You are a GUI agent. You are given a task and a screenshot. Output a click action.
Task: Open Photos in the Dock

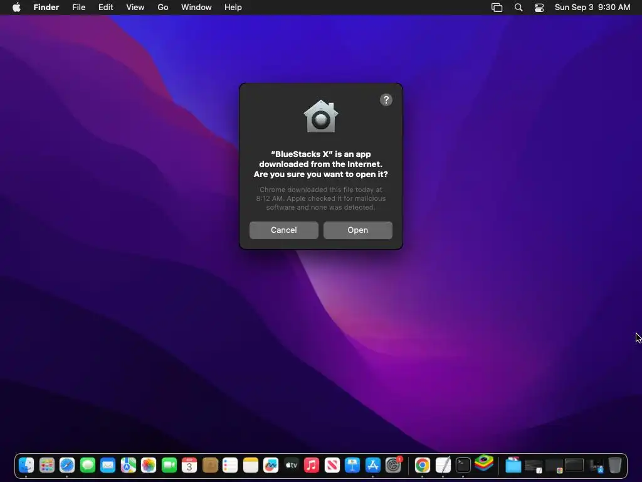(x=149, y=465)
